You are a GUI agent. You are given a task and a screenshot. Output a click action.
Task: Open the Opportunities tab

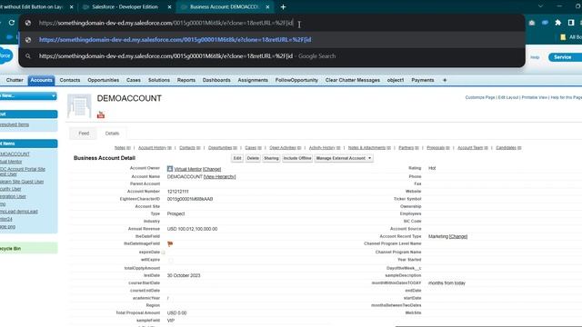click(103, 80)
